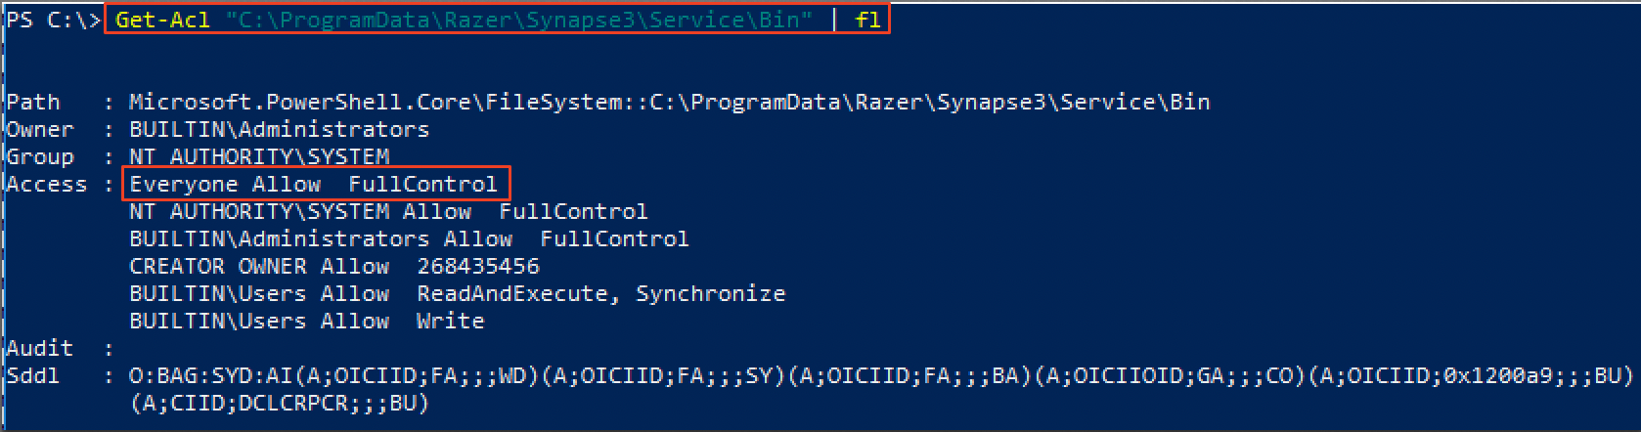Click the BUILTIN\Users ReadAndExecute, Synchronize line
The image size is (1641, 432).
click(x=457, y=294)
